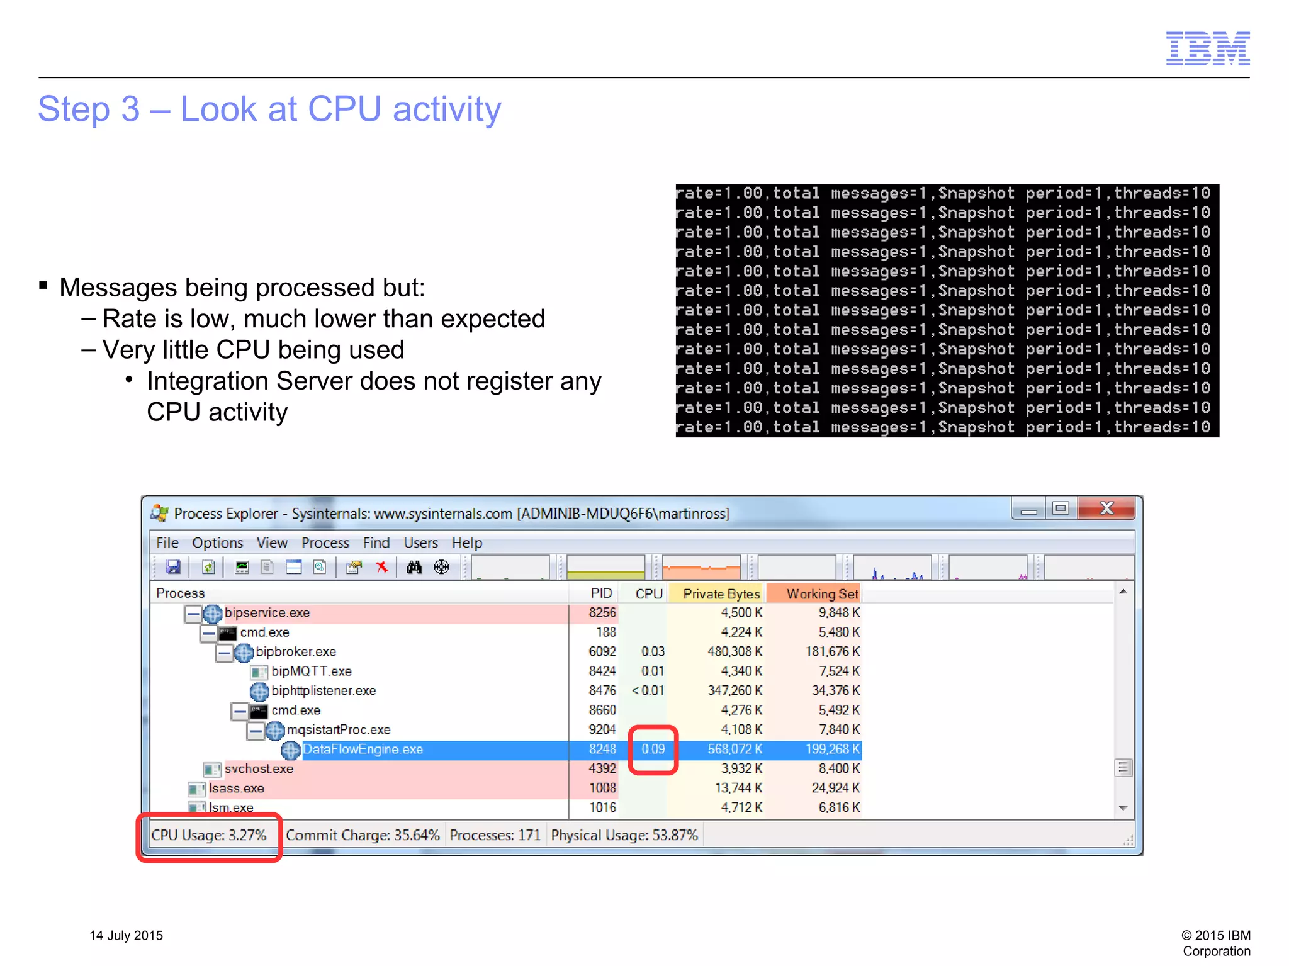Click the orange physical memory mini graph
The image size is (1289, 966).
701,567
